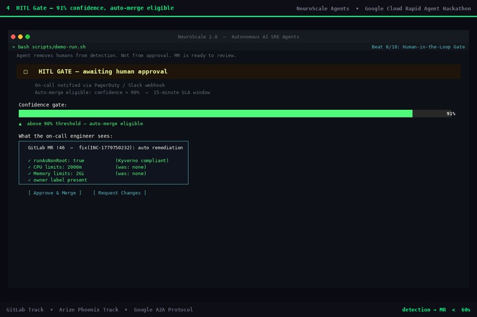The width and height of the screenshot is (477, 317).
Task: Click the 'Memory limits: 2Gi' check line
Action: tap(56, 174)
